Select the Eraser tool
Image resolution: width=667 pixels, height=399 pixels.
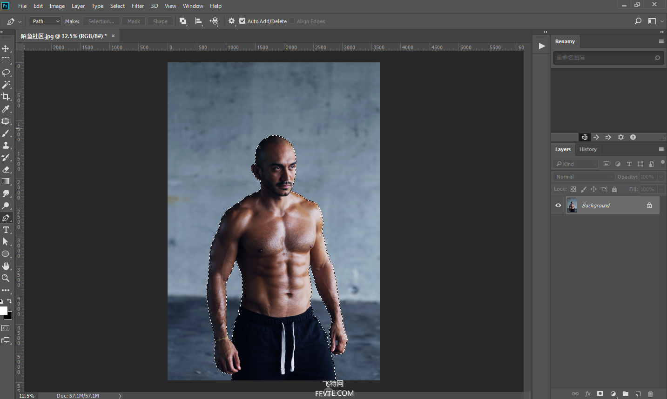tap(6, 169)
